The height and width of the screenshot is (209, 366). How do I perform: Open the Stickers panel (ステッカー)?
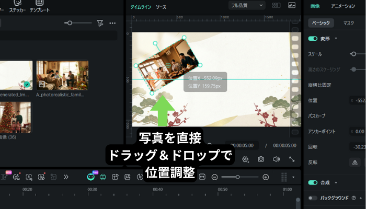click(x=17, y=6)
